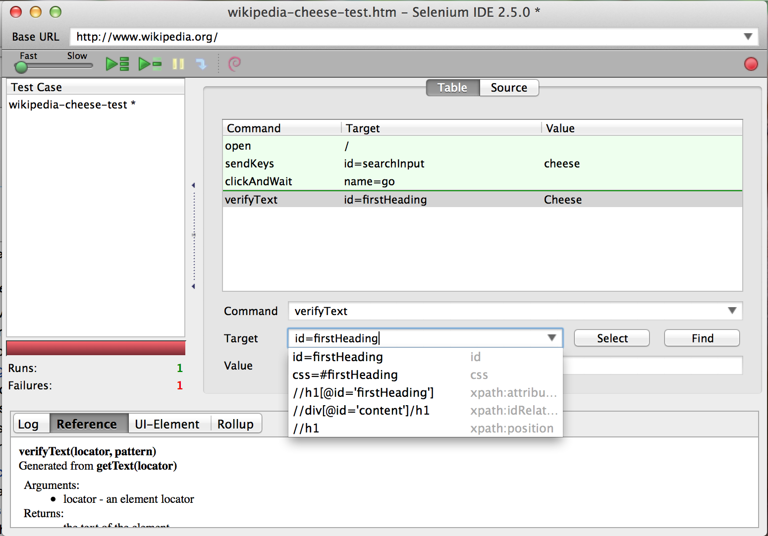
Task: Click the name=go target cell
Action: coord(369,181)
